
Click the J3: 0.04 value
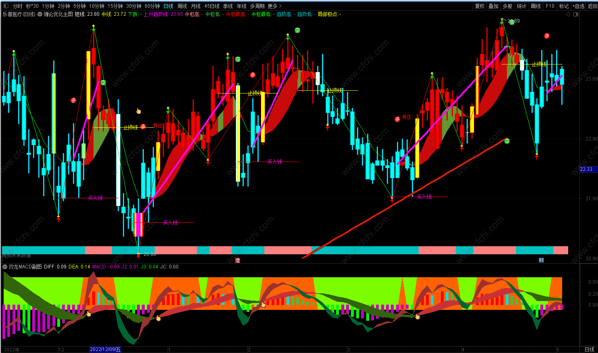coord(149,267)
